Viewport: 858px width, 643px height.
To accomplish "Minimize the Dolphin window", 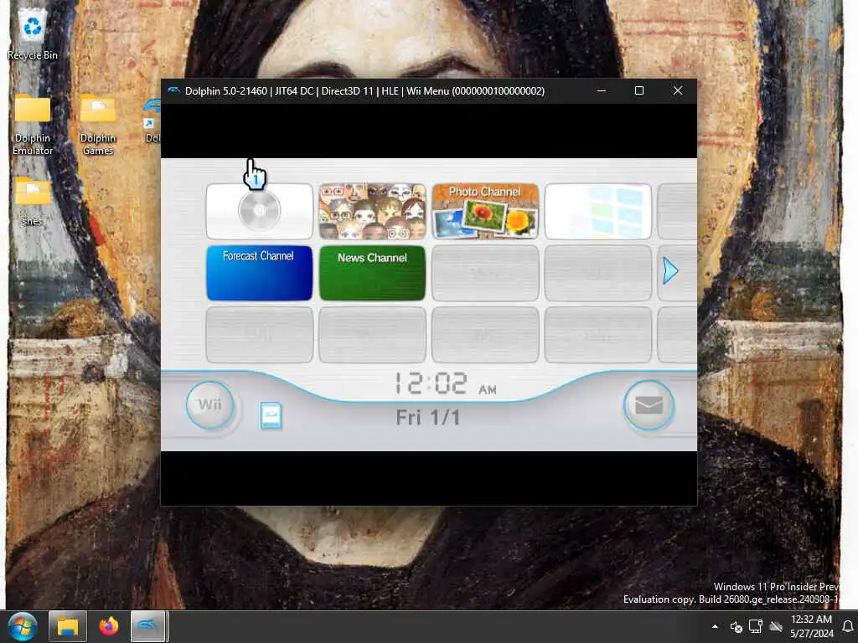I will pyautogui.click(x=602, y=90).
